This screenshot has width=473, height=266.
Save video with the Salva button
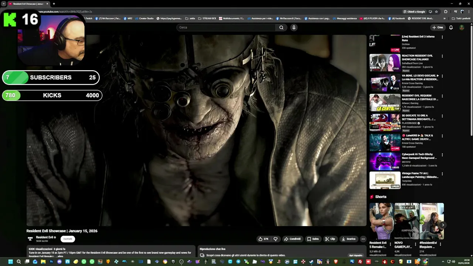pyautogui.click(x=313, y=239)
